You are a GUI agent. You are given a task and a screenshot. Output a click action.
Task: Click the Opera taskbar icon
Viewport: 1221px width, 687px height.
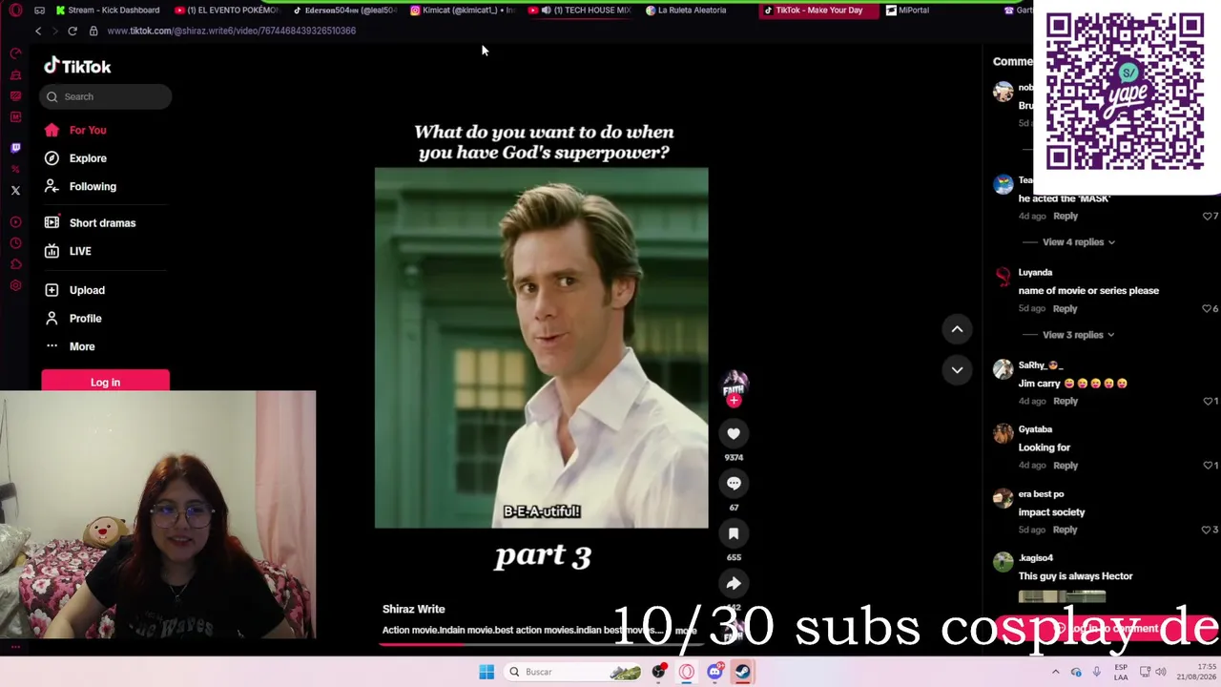[687, 672]
